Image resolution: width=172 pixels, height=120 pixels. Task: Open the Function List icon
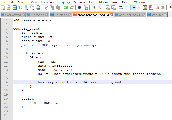[x=151, y=7]
